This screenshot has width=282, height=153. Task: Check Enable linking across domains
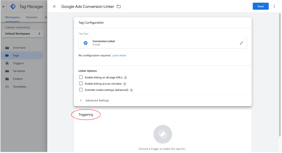81,84
